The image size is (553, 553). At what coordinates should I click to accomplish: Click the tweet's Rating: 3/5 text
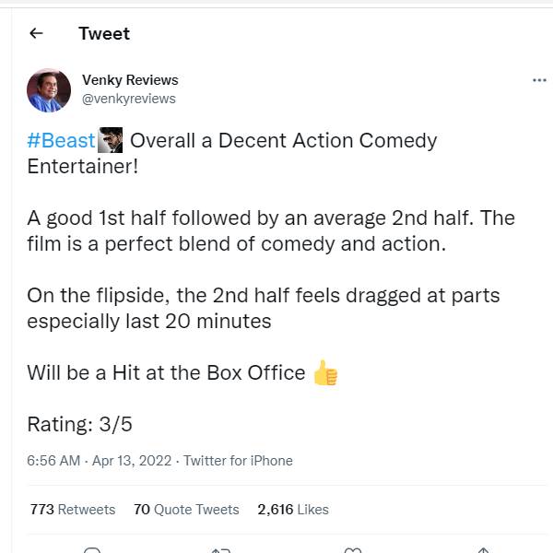tap(80, 424)
